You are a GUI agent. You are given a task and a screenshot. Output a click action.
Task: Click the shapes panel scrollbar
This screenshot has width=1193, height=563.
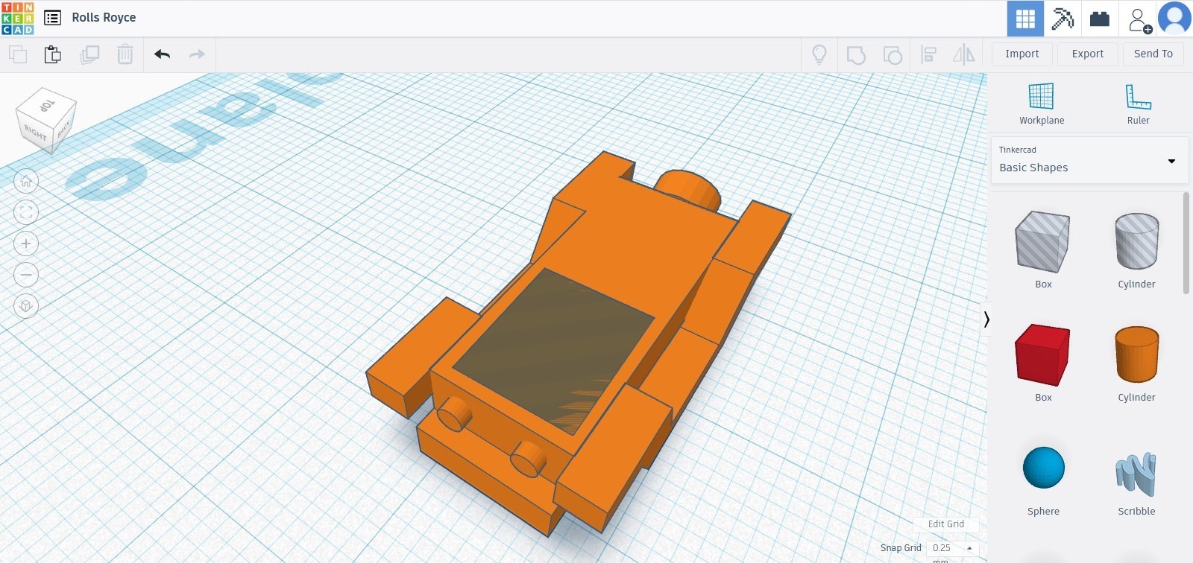point(1186,244)
